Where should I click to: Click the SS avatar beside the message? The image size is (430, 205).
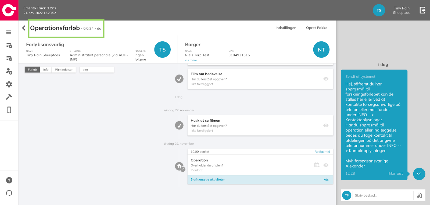(419, 174)
